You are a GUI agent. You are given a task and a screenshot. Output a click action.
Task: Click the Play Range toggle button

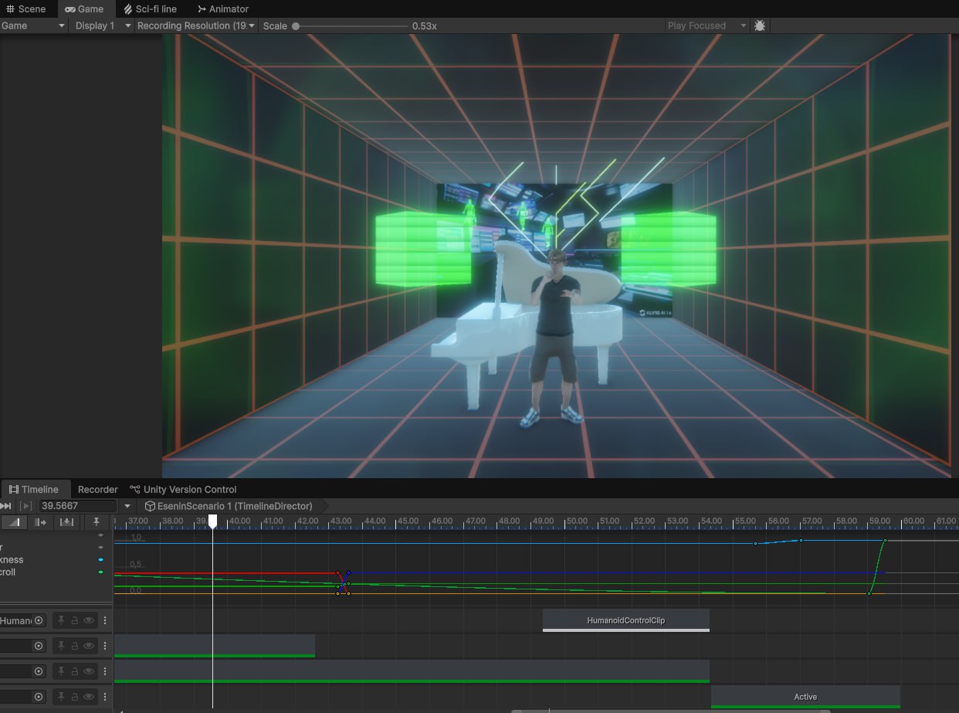(26, 506)
